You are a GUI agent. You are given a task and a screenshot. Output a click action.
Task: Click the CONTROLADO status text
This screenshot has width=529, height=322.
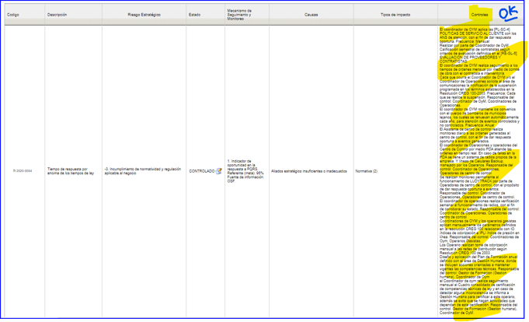tap(202, 171)
